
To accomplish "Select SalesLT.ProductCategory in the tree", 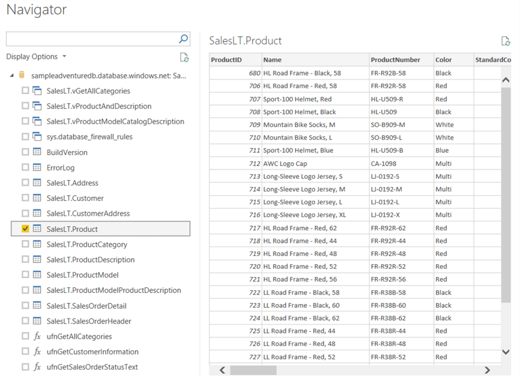I will tap(87, 245).
